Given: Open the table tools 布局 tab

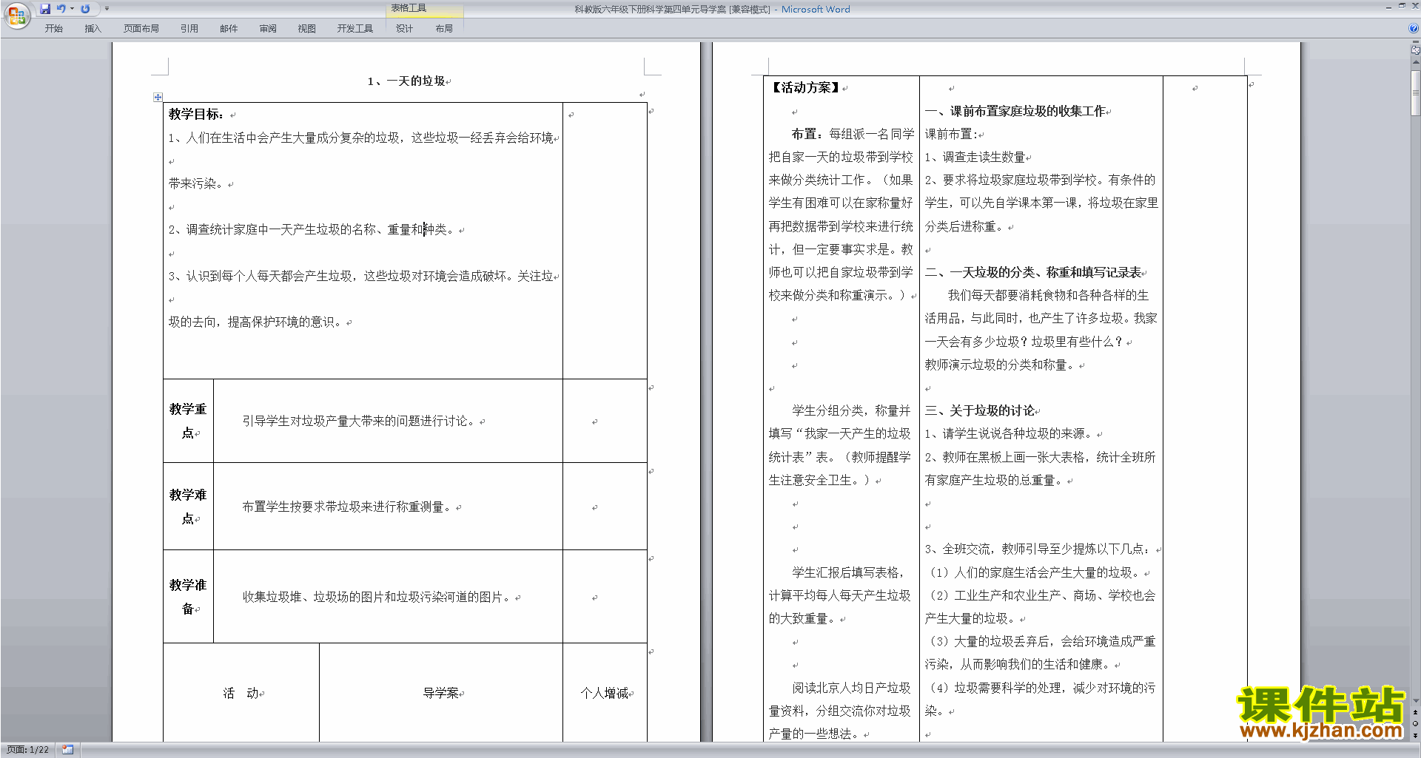Looking at the screenshot, I should coord(444,29).
